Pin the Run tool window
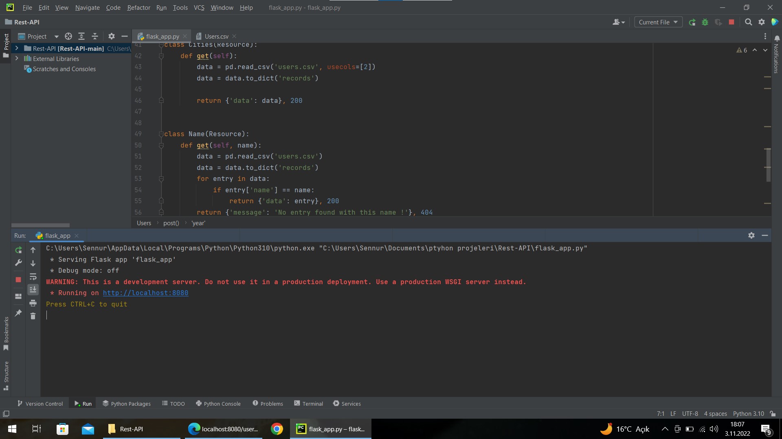Screen dimensions: 782x439 pyautogui.click(x=18, y=313)
